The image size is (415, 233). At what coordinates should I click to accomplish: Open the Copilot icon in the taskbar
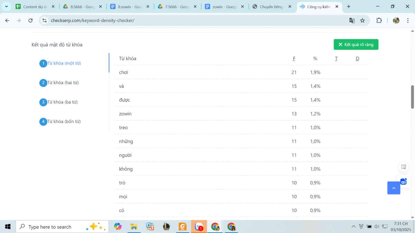point(118,227)
